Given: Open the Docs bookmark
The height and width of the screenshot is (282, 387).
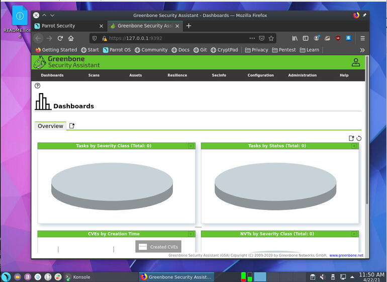Looking at the screenshot, I should tap(180, 50).
